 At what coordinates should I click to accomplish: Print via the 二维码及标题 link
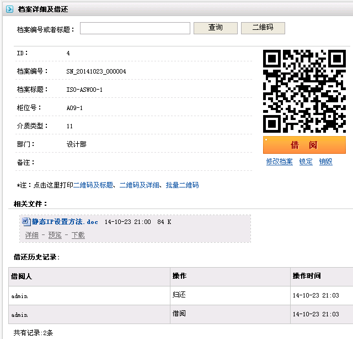click(93, 185)
